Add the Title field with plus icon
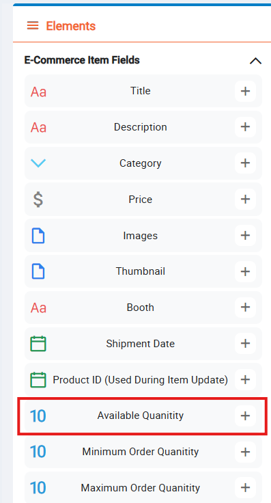The height and width of the screenshot is (503, 271). click(x=245, y=91)
